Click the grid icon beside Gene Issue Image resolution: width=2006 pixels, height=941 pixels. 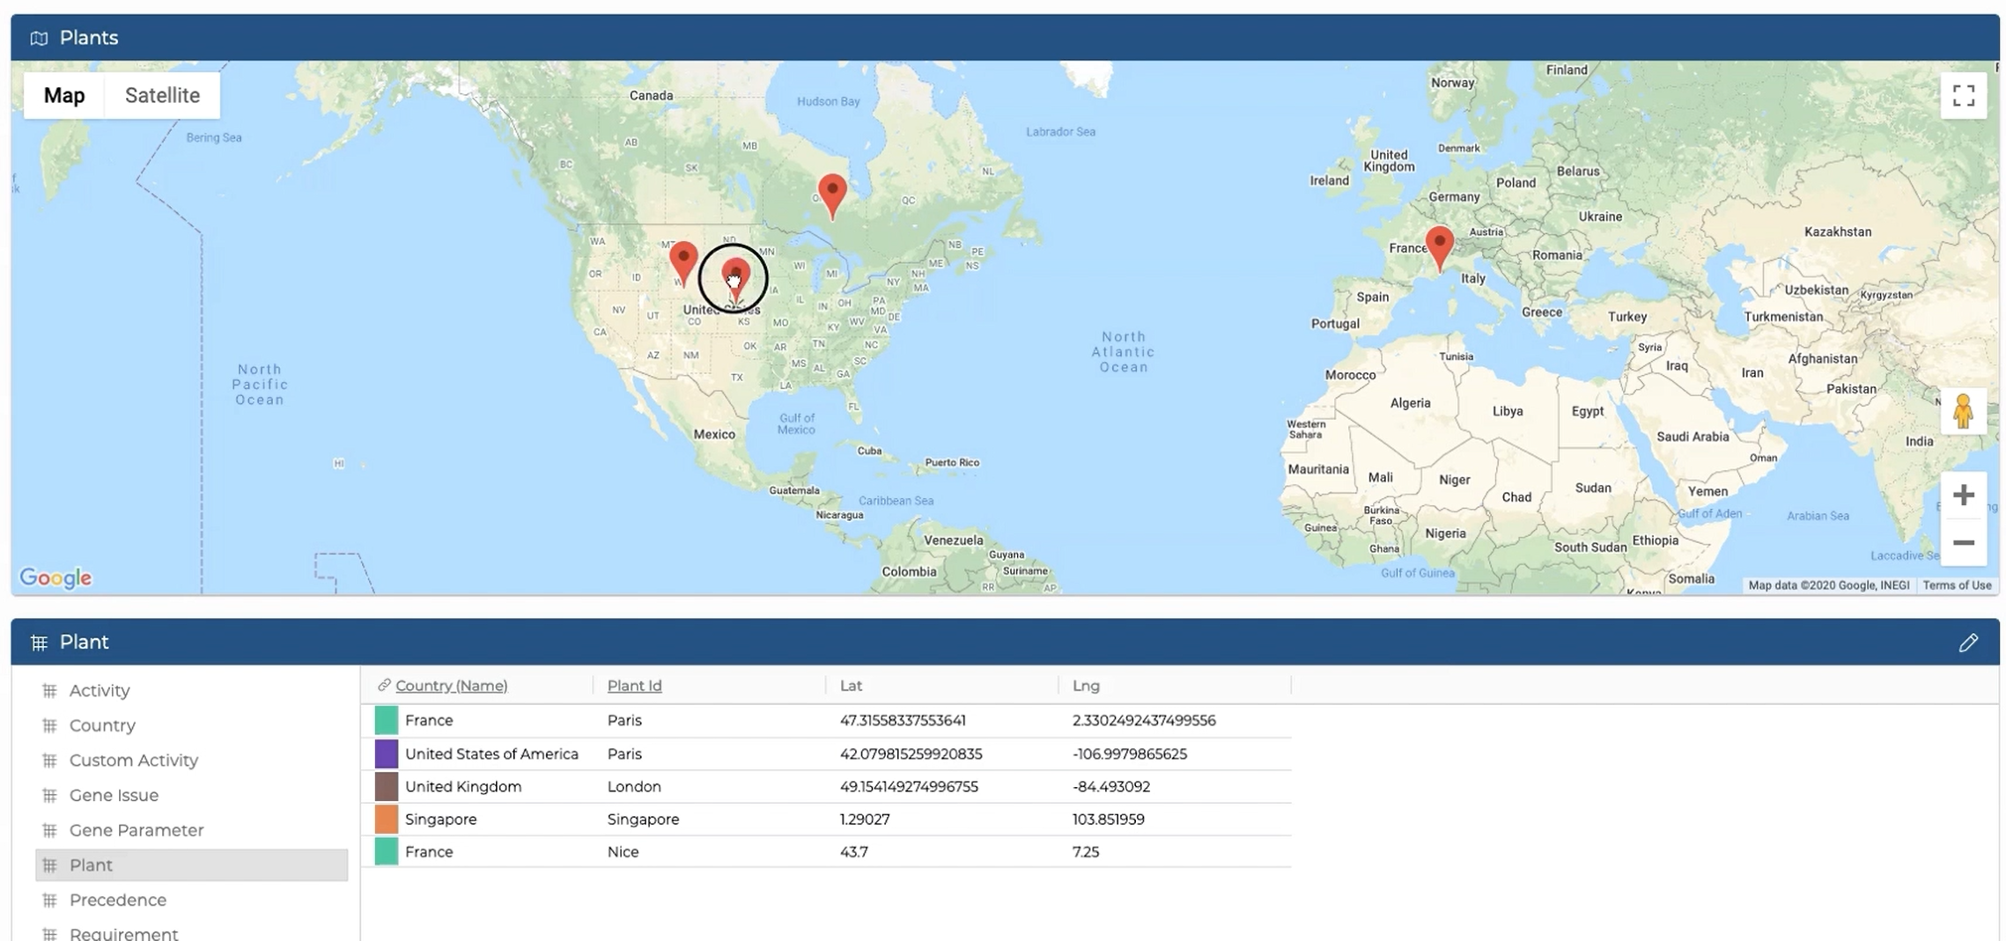[49, 796]
